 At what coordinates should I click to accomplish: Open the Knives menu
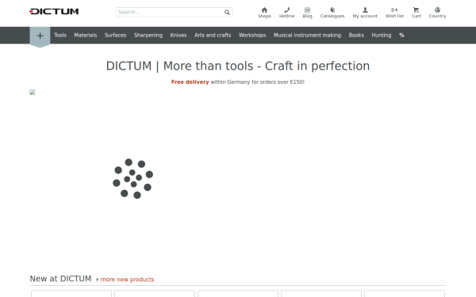[178, 35]
